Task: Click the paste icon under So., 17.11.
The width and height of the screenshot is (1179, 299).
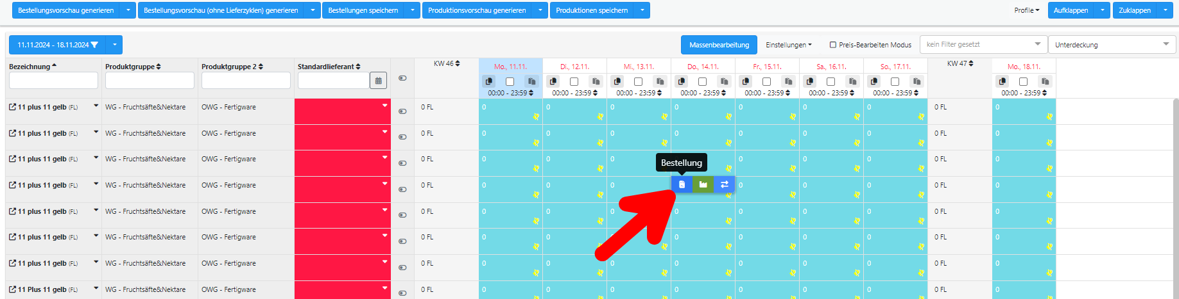Action: (917, 81)
